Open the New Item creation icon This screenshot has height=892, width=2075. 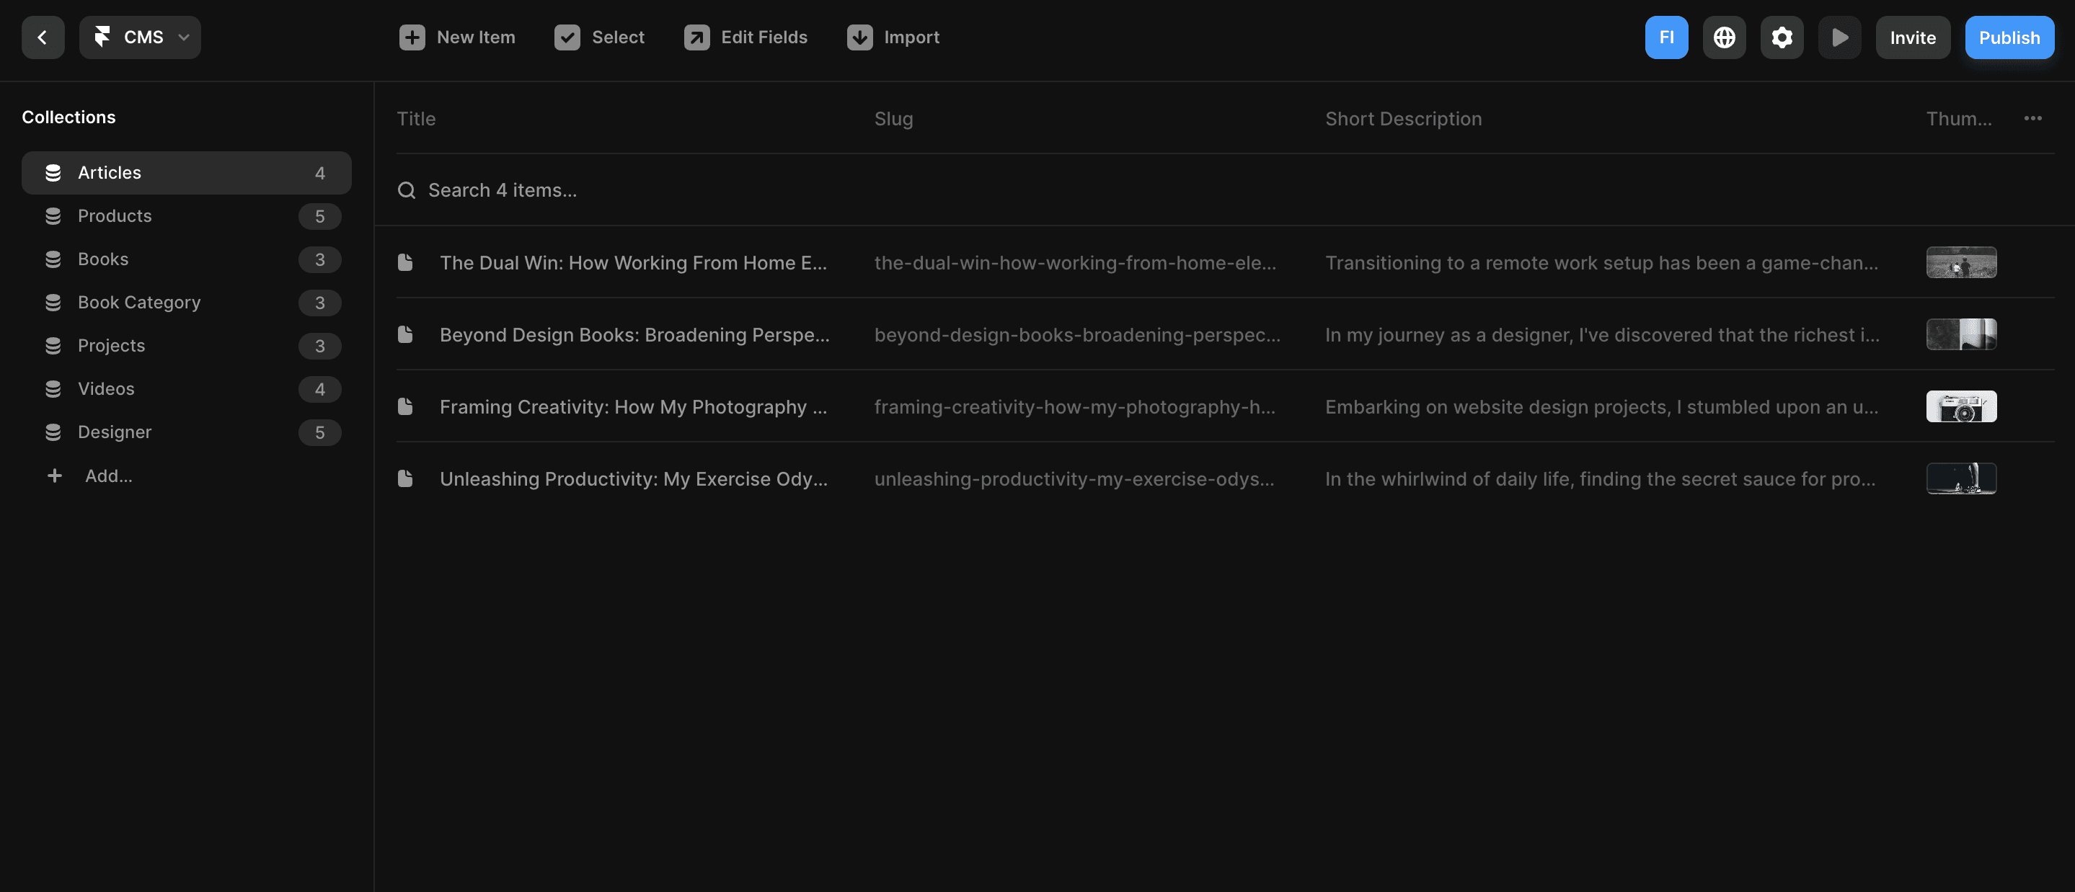(412, 37)
